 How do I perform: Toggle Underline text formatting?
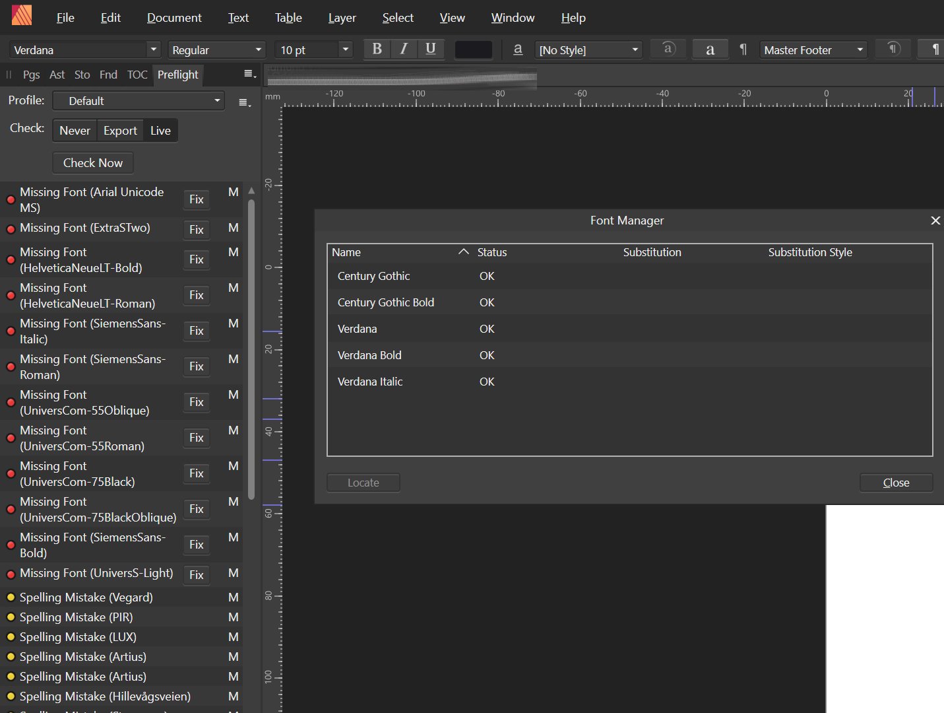[x=430, y=49]
